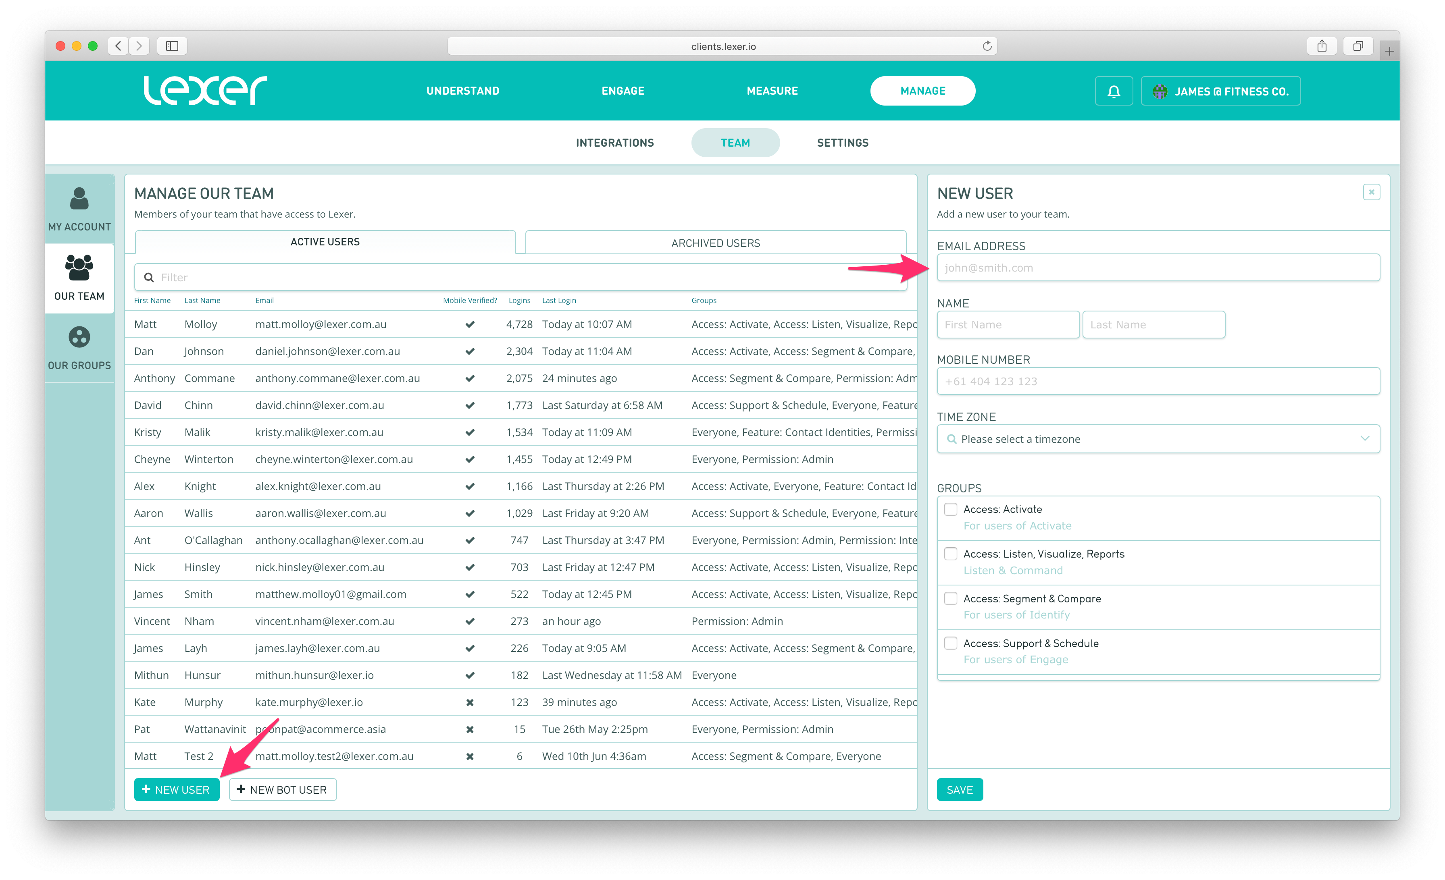
Task: Select james.layh@lexer.com.au row
Action: coord(520,648)
